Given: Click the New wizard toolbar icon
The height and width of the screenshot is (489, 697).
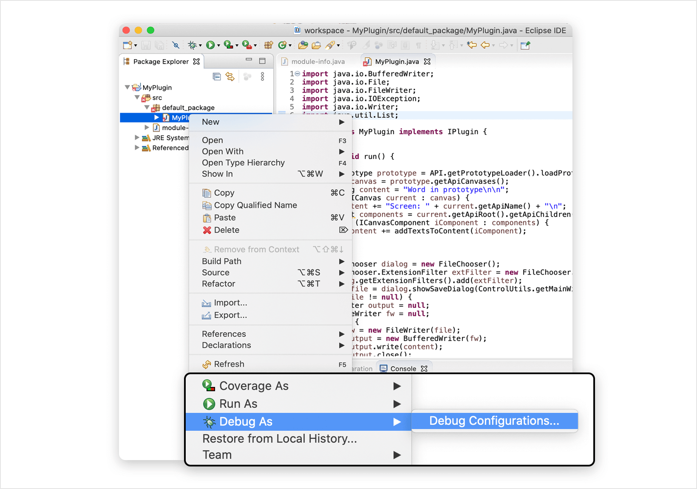Looking at the screenshot, I should tap(127, 45).
